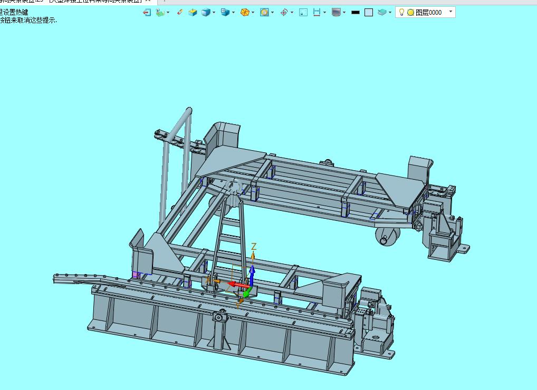Click the eraser/clear icon in toolbar
This screenshot has height=390, width=537.
pos(180,13)
